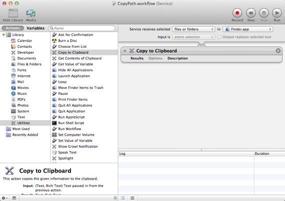Show the action's Description tab
The width and height of the screenshot is (285, 201).
[x=177, y=58]
